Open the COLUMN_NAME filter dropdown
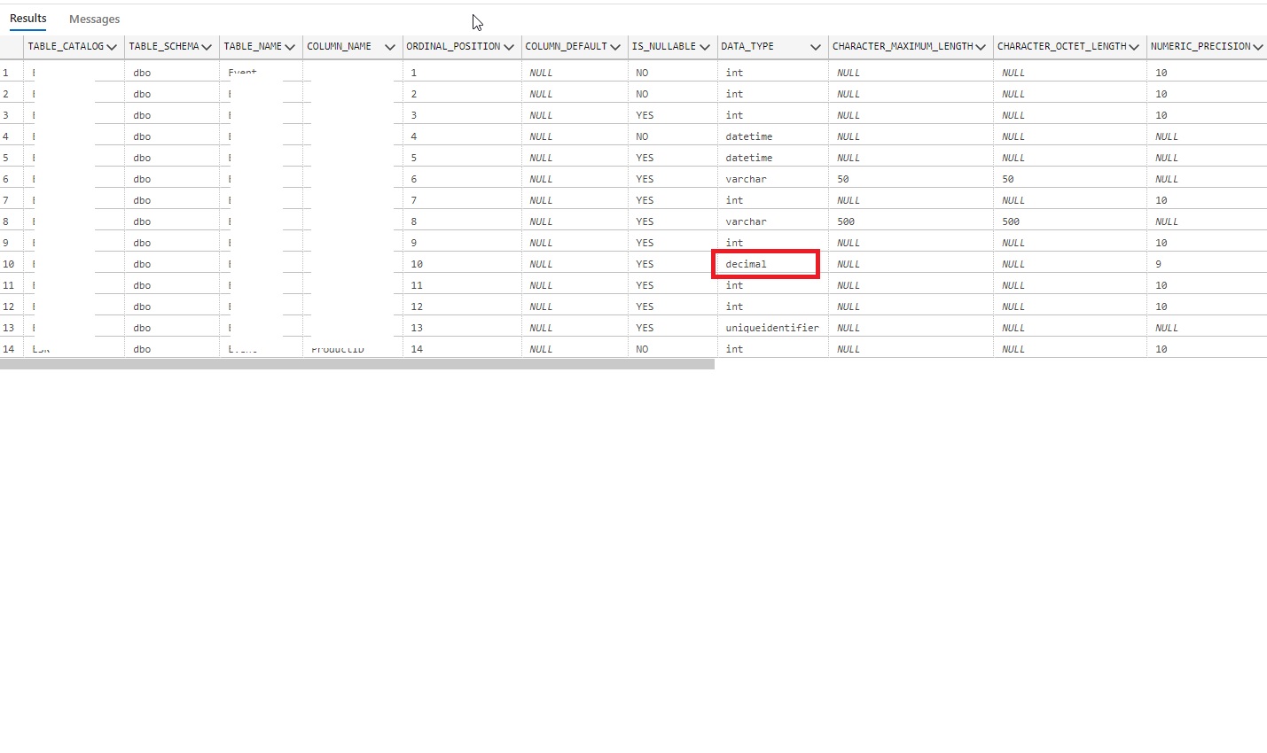This screenshot has height=753, width=1267. point(390,46)
